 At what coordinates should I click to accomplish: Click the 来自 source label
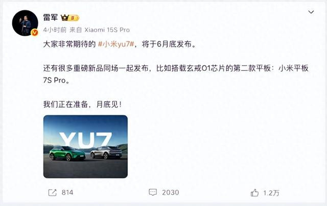[76, 30]
